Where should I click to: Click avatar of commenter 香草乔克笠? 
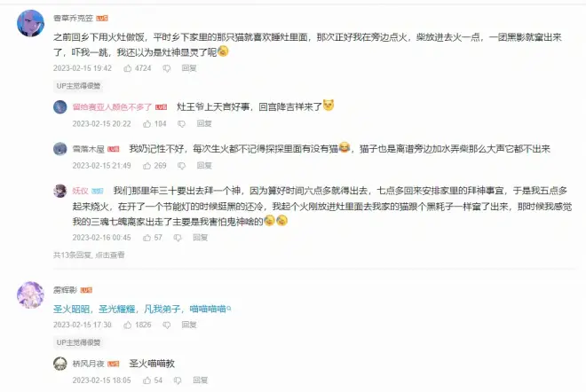point(31,24)
